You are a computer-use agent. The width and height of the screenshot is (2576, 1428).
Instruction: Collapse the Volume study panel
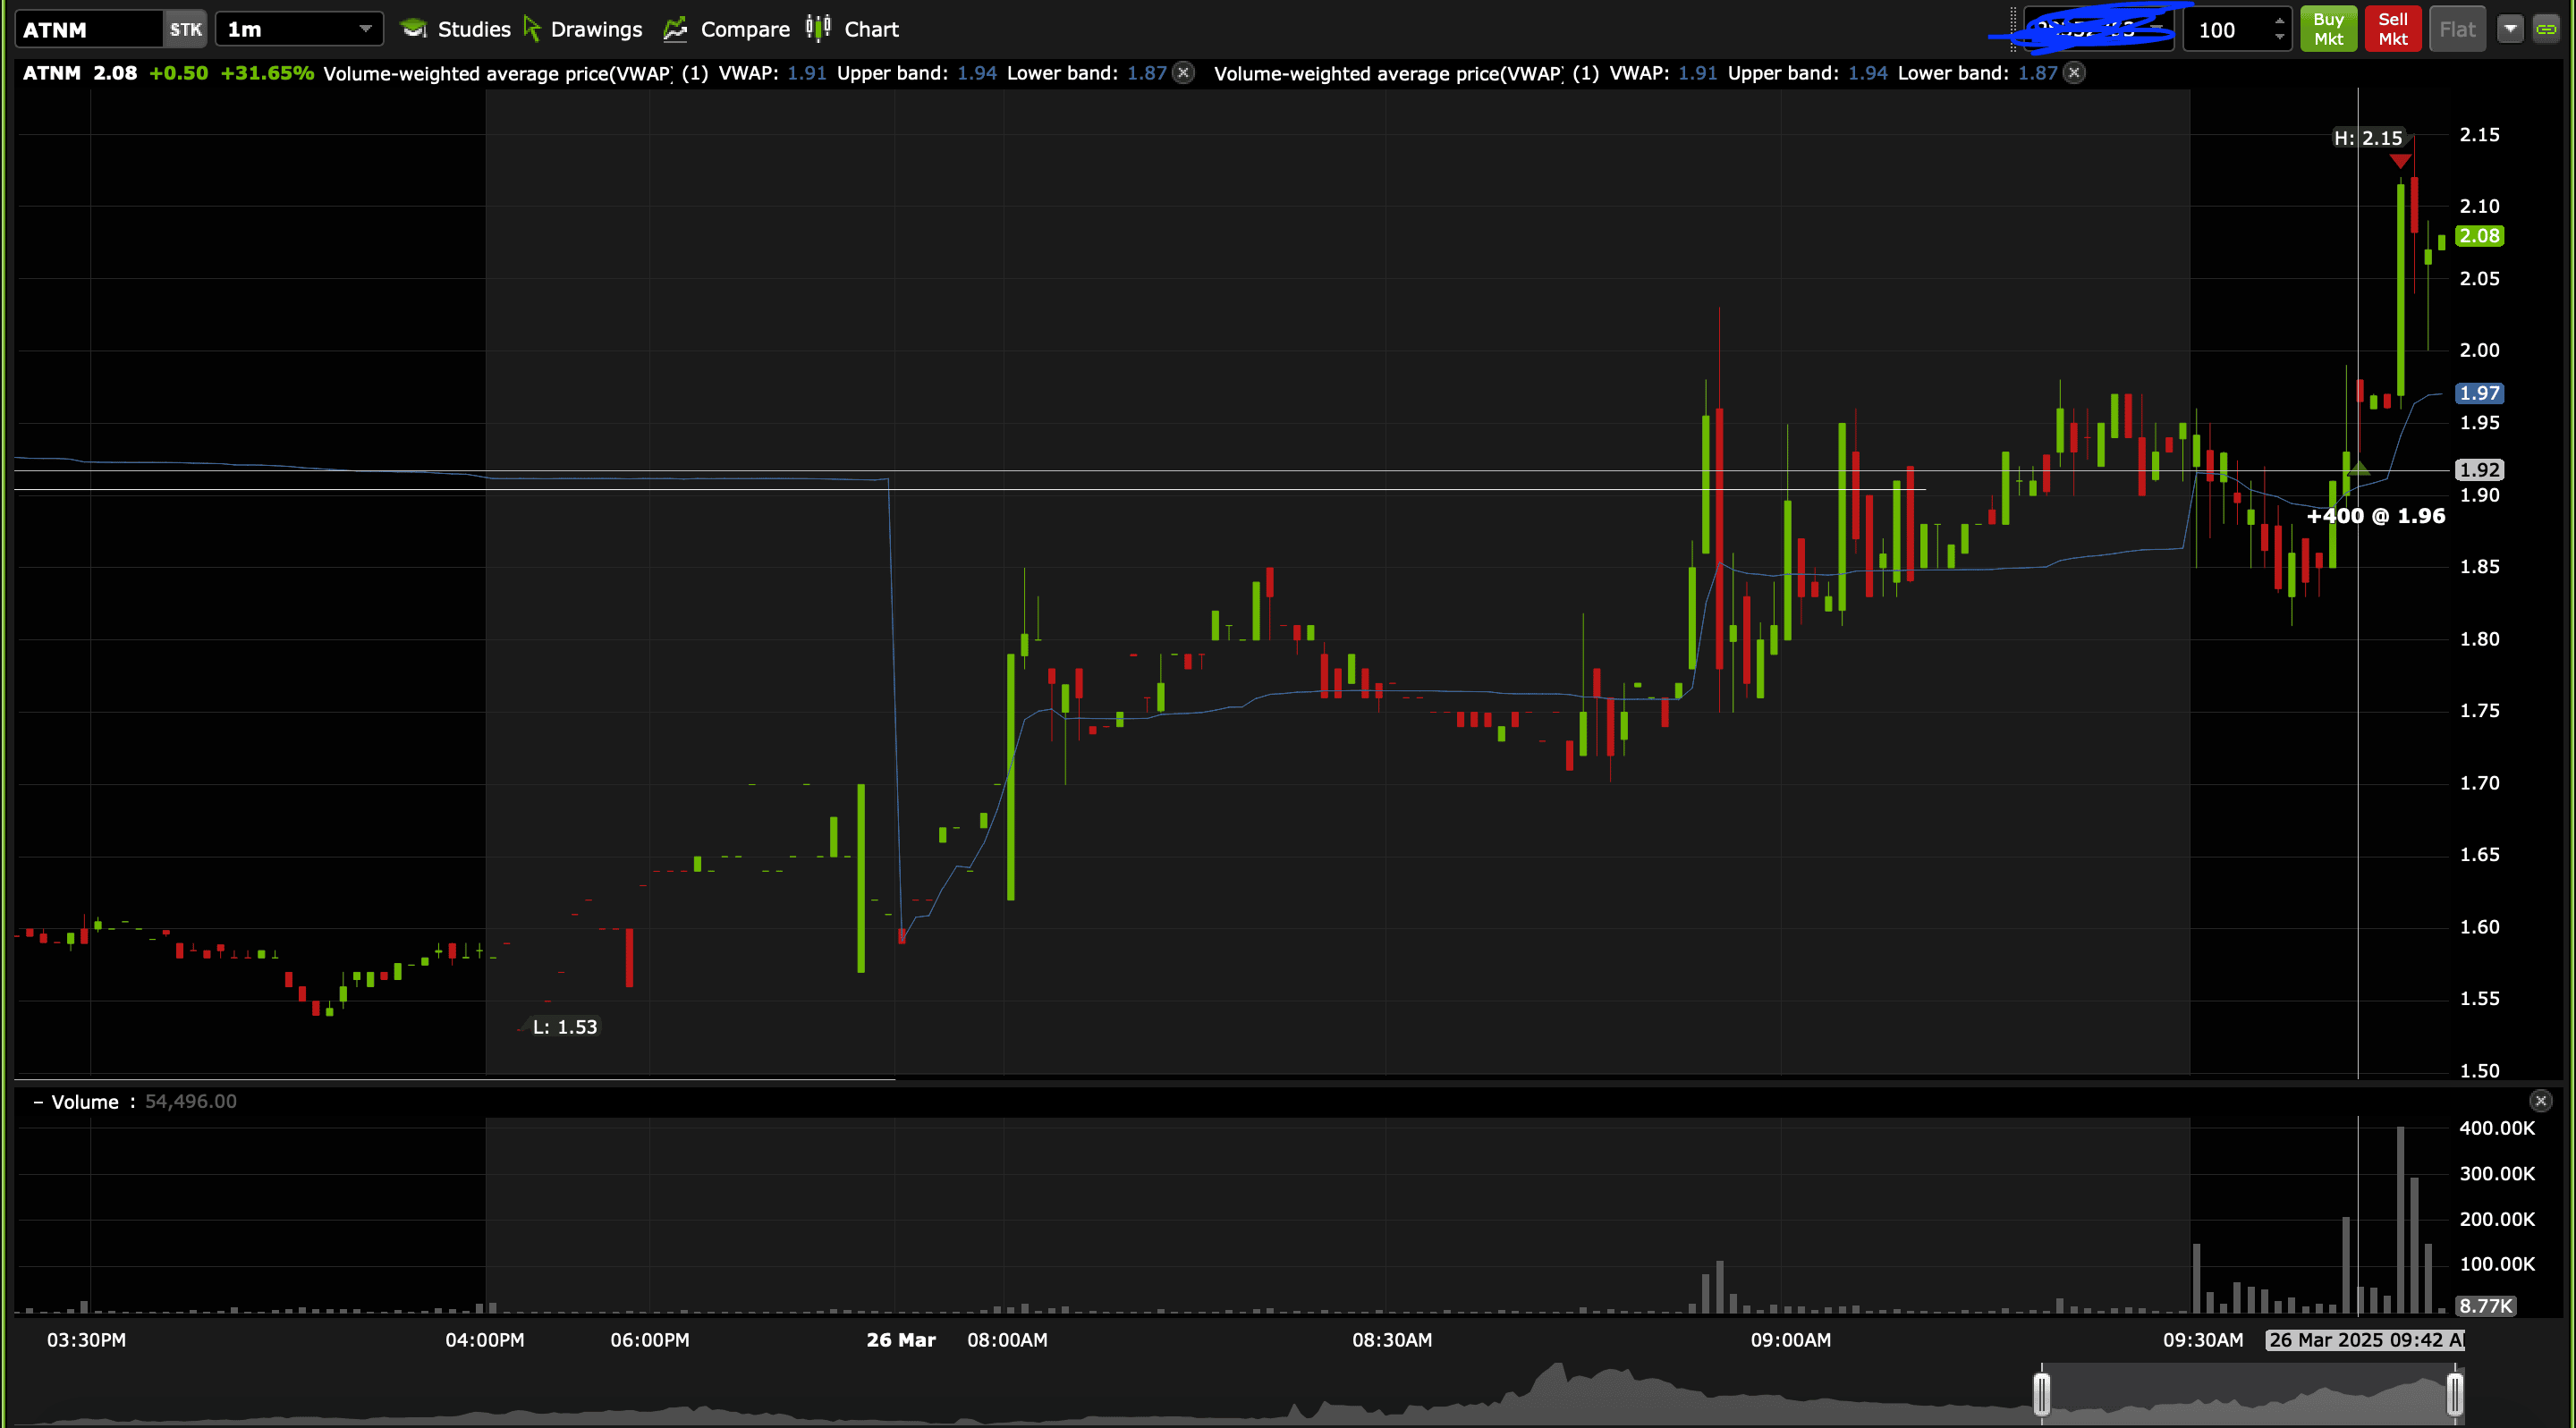pos(38,1102)
